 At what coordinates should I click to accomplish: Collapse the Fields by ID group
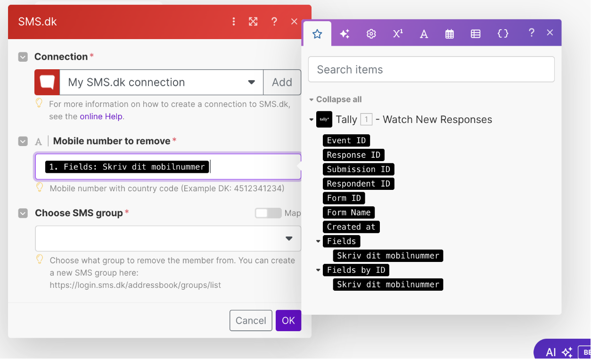pos(319,270)
